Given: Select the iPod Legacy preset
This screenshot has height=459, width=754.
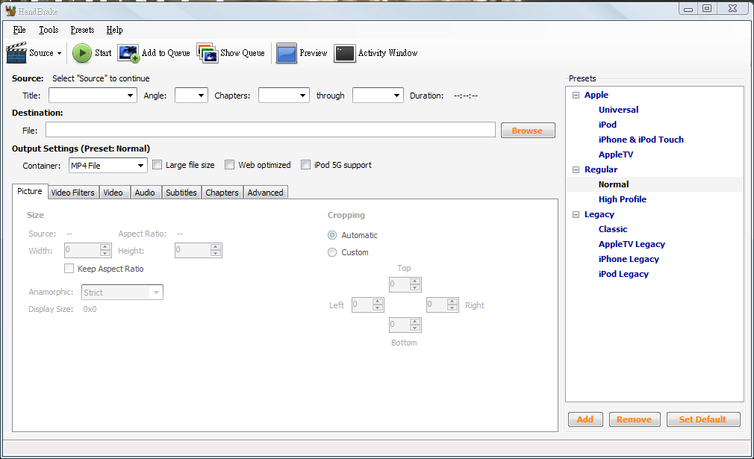Looking at the screenshot, I should tap(623, 273).
